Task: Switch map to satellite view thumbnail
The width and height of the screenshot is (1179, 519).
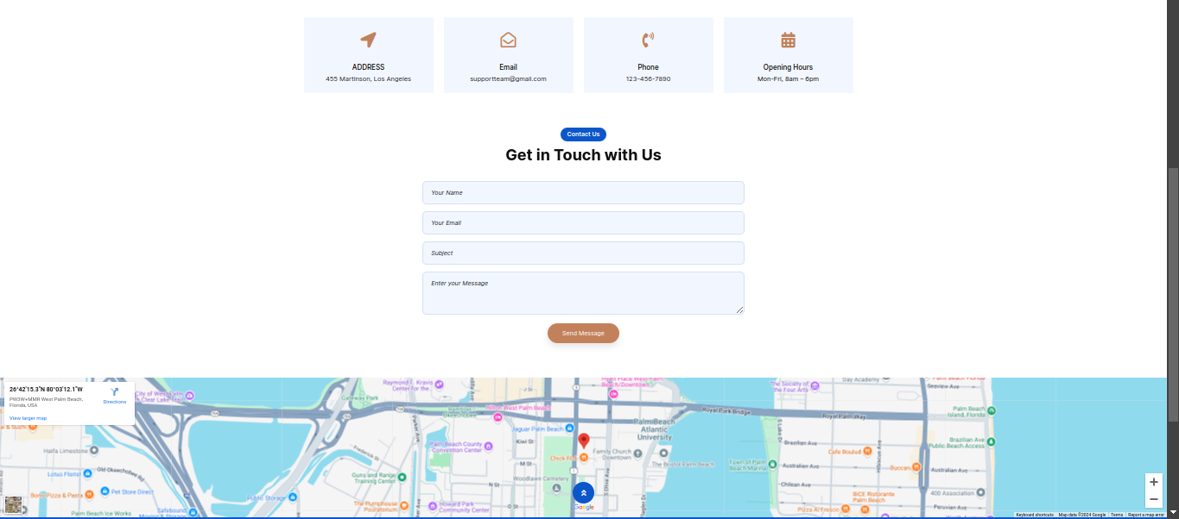Action: 13,504
